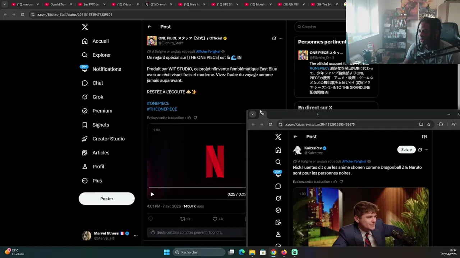Click the X logo in the back window

(85, 27)
